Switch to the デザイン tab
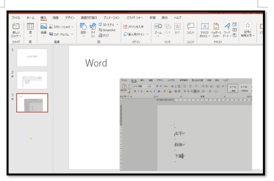 tap(70, 18)
